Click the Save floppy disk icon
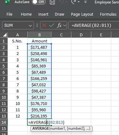 (52, 2)
